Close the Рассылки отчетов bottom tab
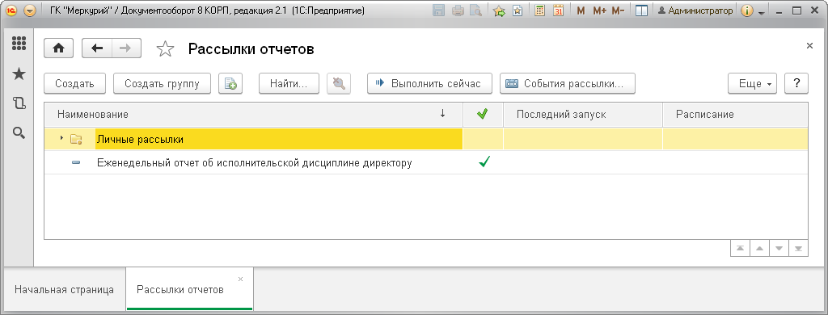Image resolution: width=828 pixels, height=315 pixels. (241, 279)
